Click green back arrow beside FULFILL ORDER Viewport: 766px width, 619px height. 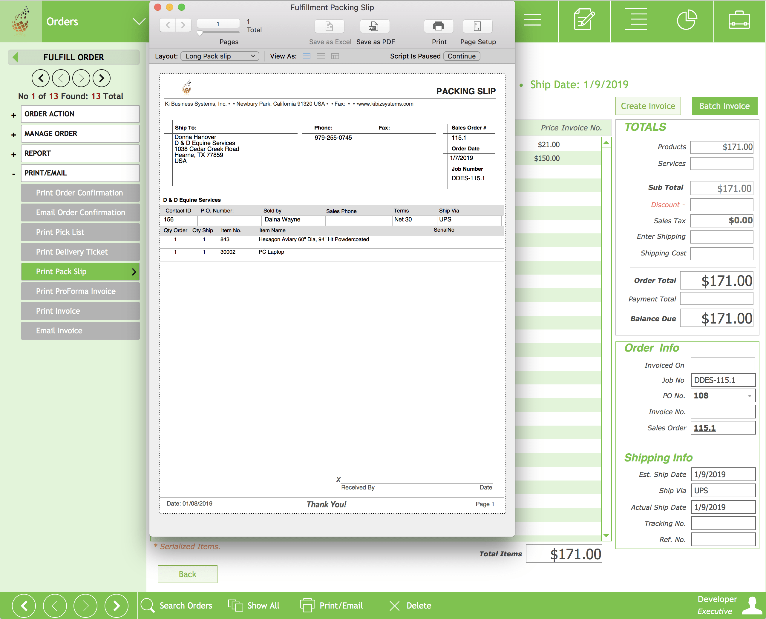[15, 57]
